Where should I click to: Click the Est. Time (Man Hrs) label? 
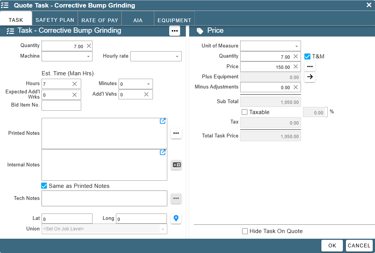tap(68, 73)
